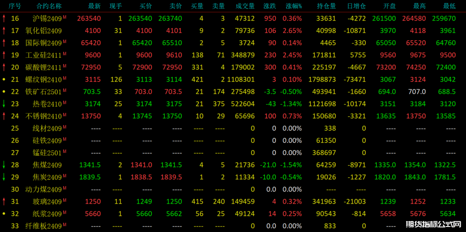Click the sell price 72950 of 碳酸锂2411
The height and width of the screenshot is (232, 466).
[172, 67]
